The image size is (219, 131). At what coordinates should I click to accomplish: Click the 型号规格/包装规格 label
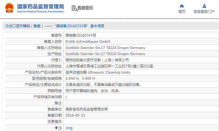click(x=47, y=78)
